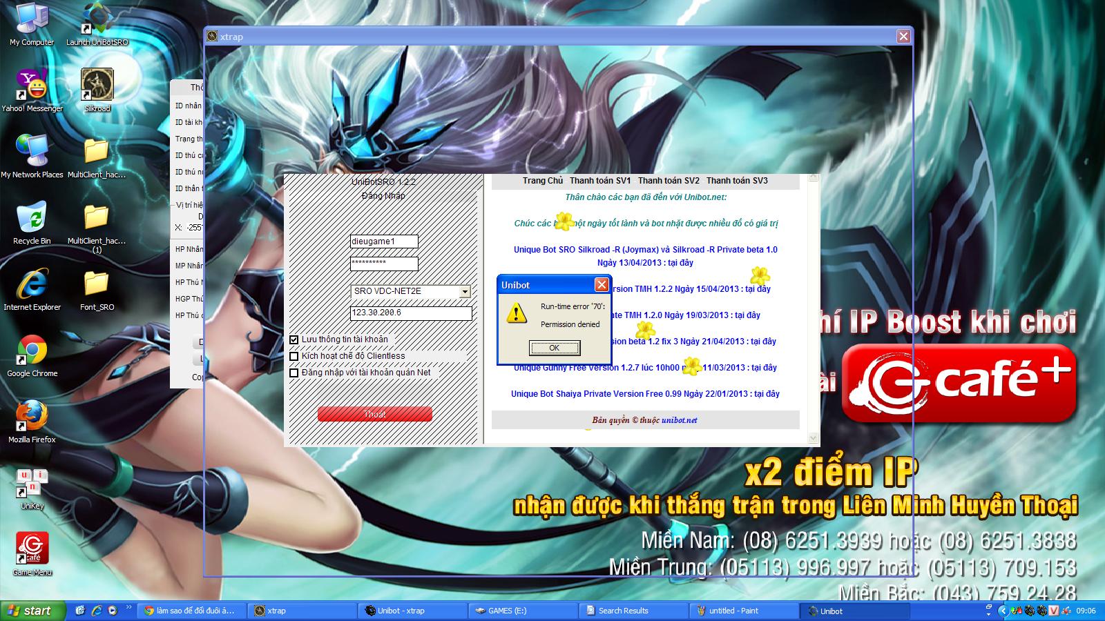Open the Google Chrome desktop icon
This screenshot has height=621, width=1105.
(32, 355)
